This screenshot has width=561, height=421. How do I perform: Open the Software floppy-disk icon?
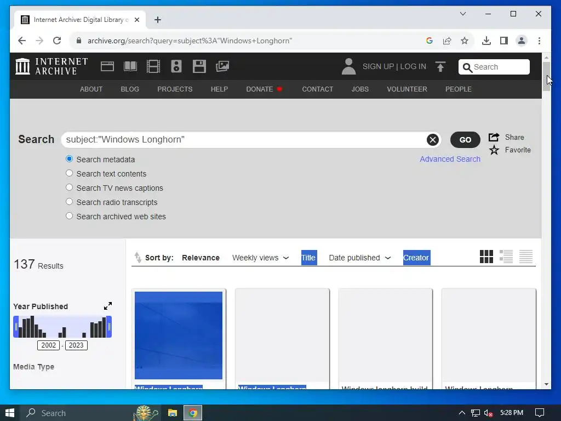pos(199,66)
